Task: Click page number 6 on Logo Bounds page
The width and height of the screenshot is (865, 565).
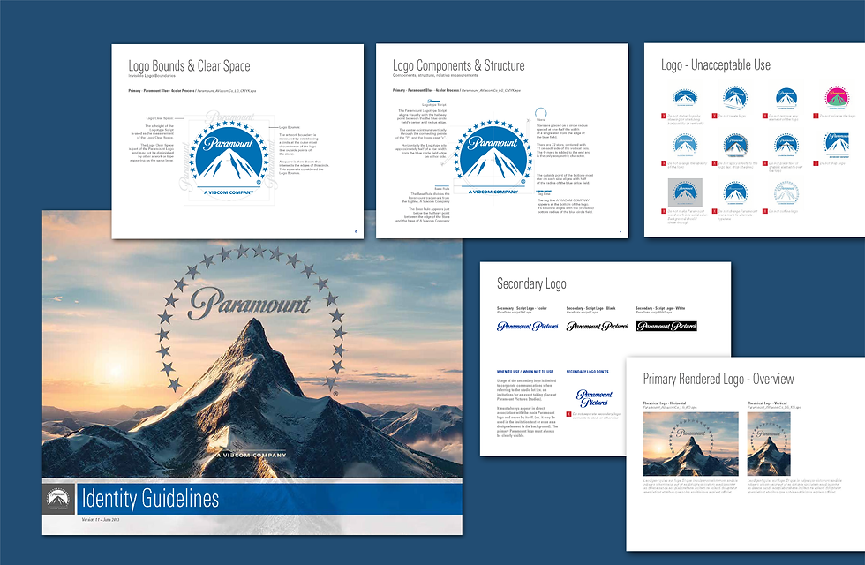Action: click(356, 231)
